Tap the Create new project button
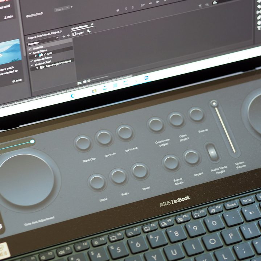The width and height of the screenshot is (261, 261). coord(156,124)
